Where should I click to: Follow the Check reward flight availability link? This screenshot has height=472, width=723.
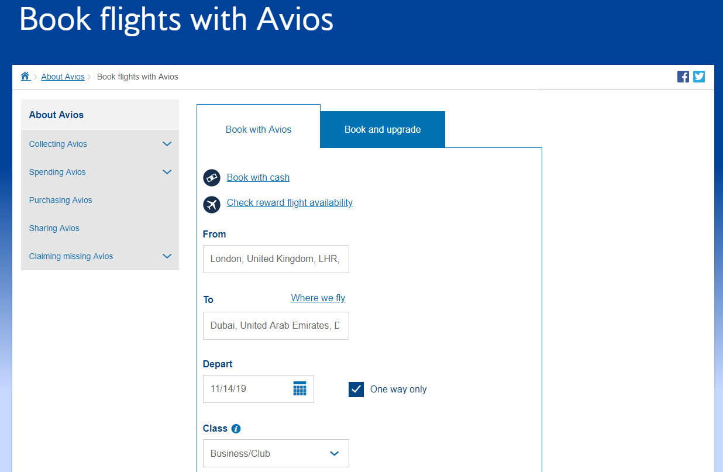click(x=290, y=202)
